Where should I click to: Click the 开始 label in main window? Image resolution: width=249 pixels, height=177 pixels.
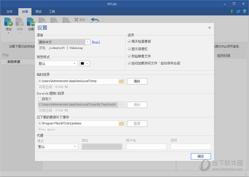point(5,55)
